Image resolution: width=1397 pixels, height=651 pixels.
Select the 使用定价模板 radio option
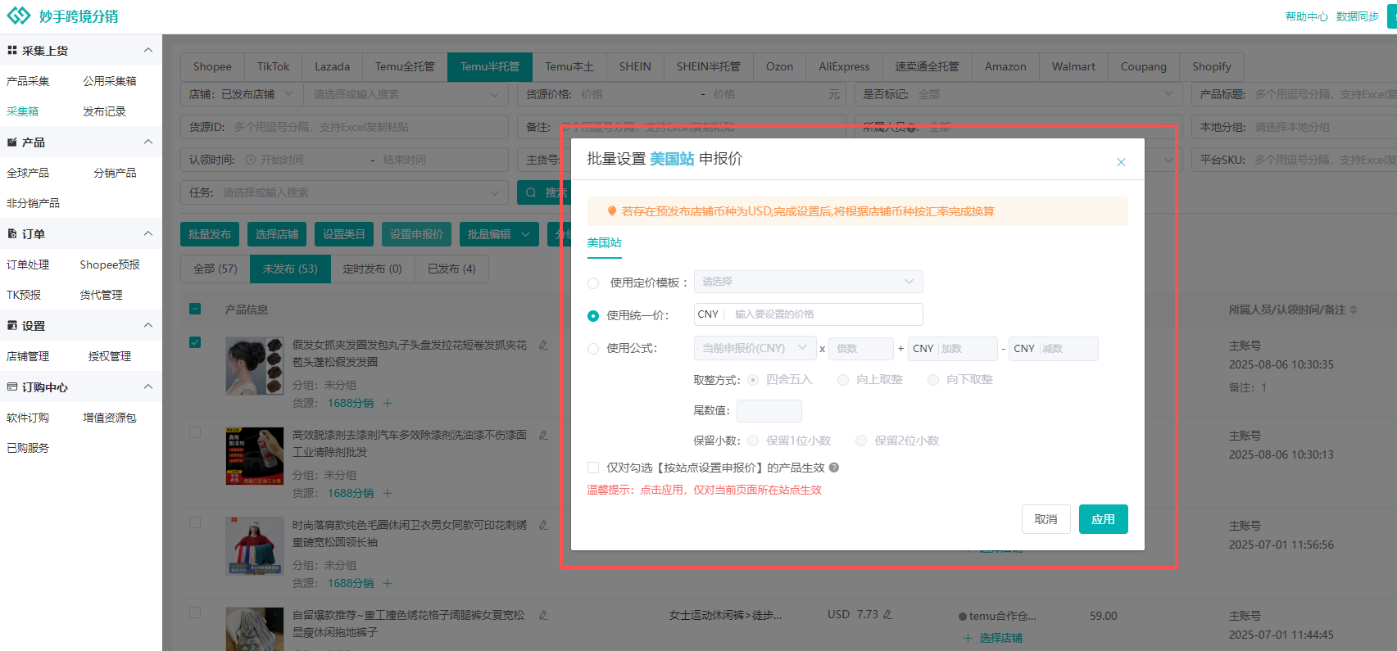click(x=593, y=283)
